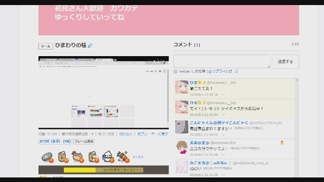
Task: Click the refresh icon below the comment box
Action: 236,71
